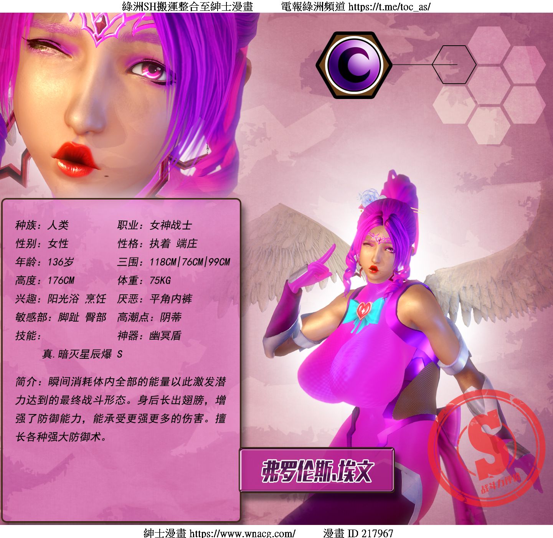Click the 弗罗伦斯.埃文 name plate
This screenshot has width=553, height=538.
point(317,470)
